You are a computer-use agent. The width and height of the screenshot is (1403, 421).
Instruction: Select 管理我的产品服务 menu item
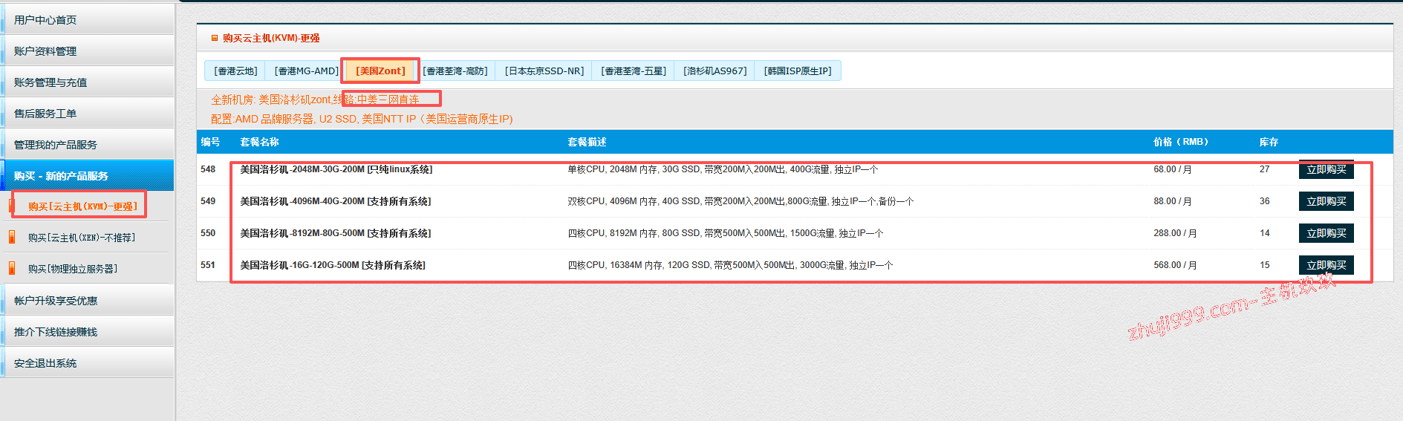56,145
